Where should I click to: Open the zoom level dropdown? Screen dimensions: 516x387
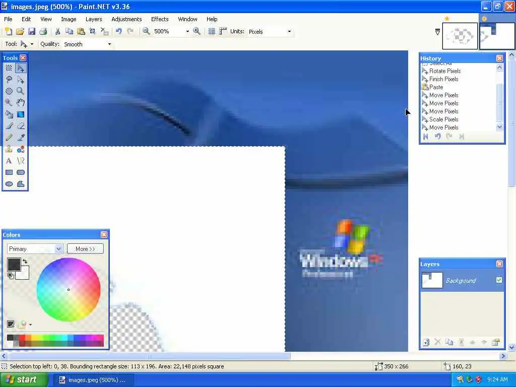(187, 32)
